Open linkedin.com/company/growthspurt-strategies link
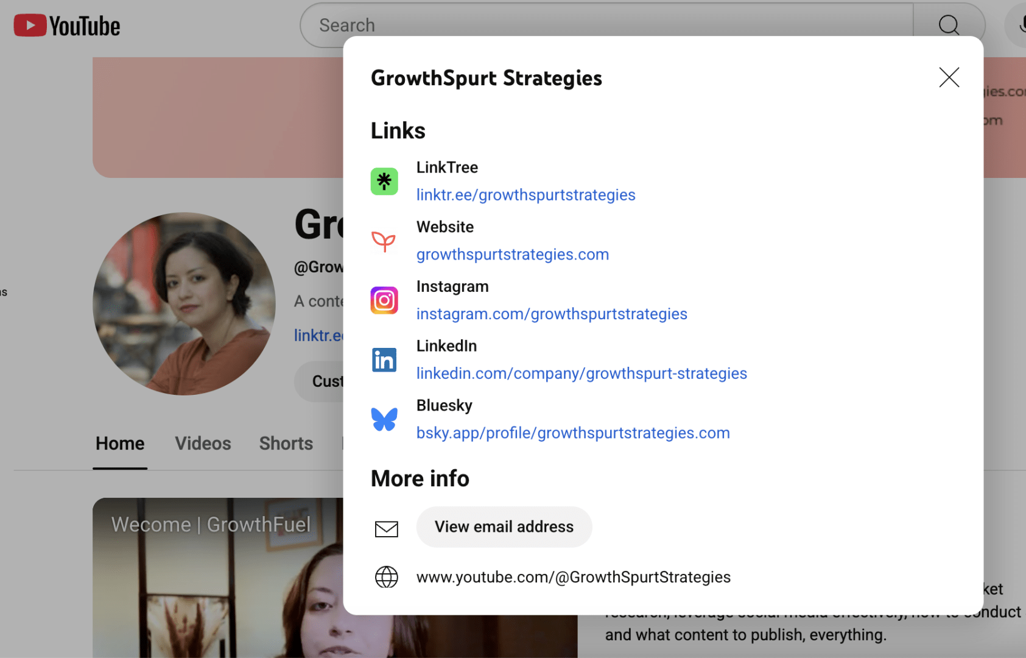Image resolution: width=1026 pixels, height=658 pixels. click(582, 373)
